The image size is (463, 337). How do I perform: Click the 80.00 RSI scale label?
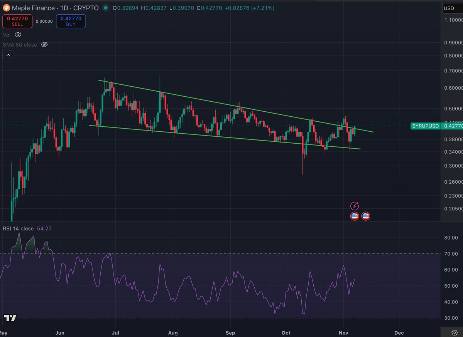(x=451, y=238)
